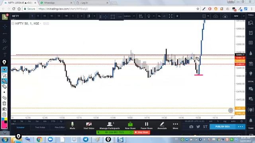The width and height of the screenshot is (255, 143).
Task: Select the trend line drawing tool
Action: pos(5,33)
